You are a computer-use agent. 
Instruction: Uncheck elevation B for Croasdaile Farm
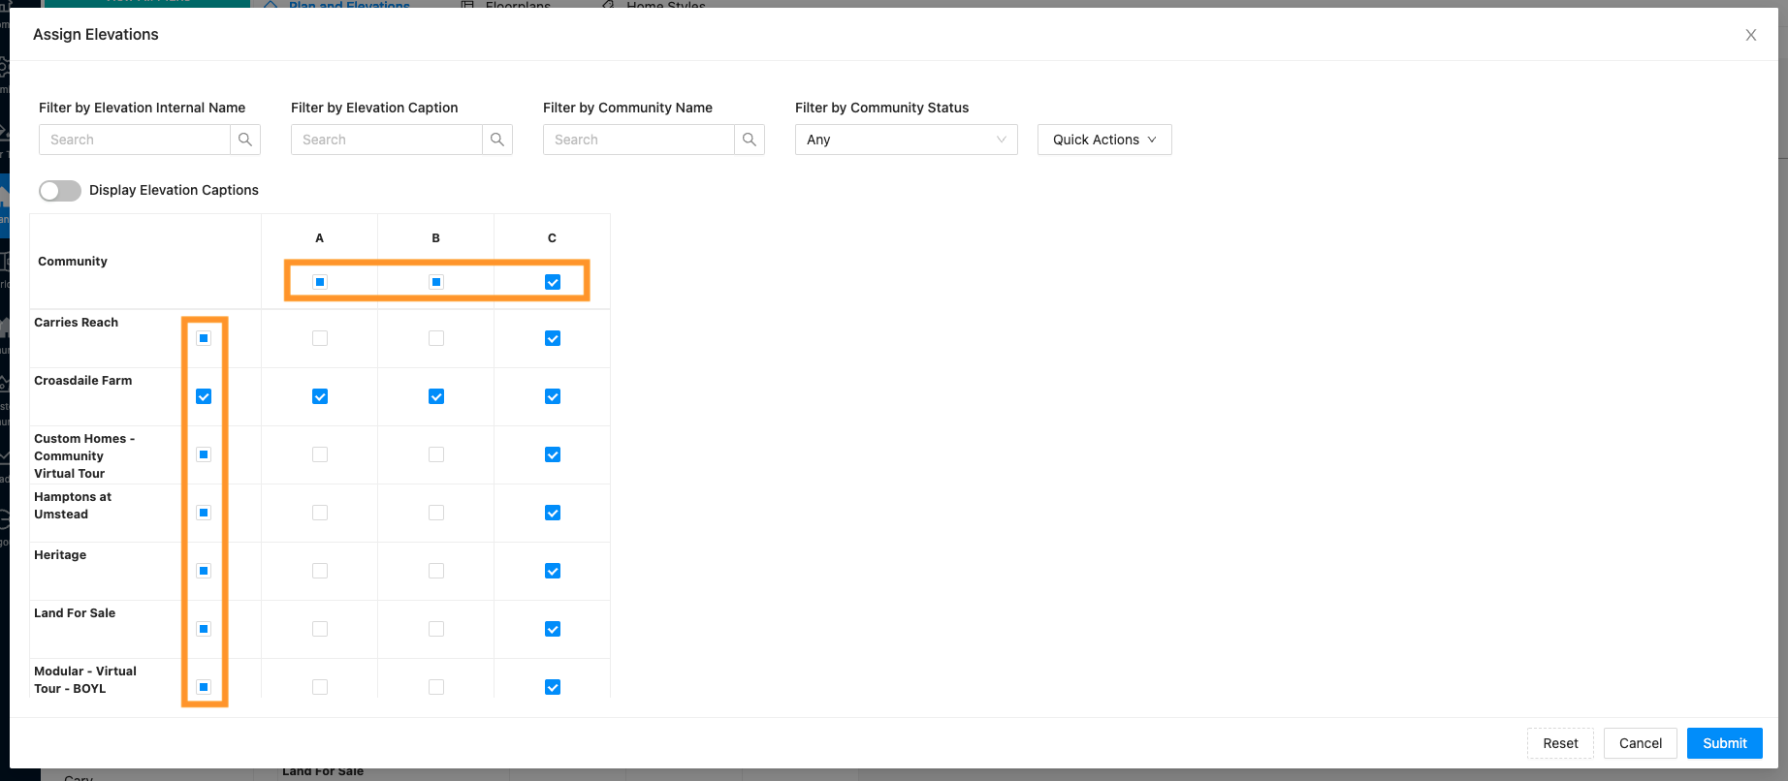click(x=436, y=396)
